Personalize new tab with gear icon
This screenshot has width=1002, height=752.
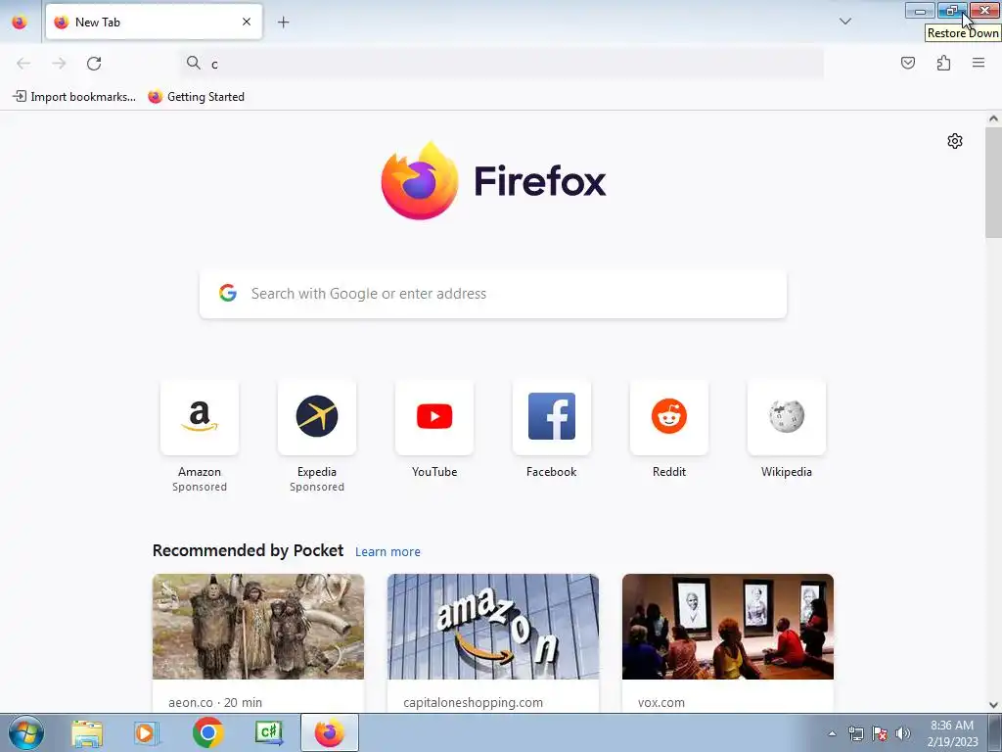955,141
